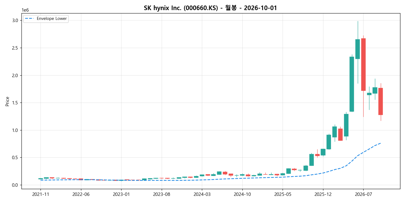
Task: Click the large red candle at 2026-07
Action: pos(363,64)
